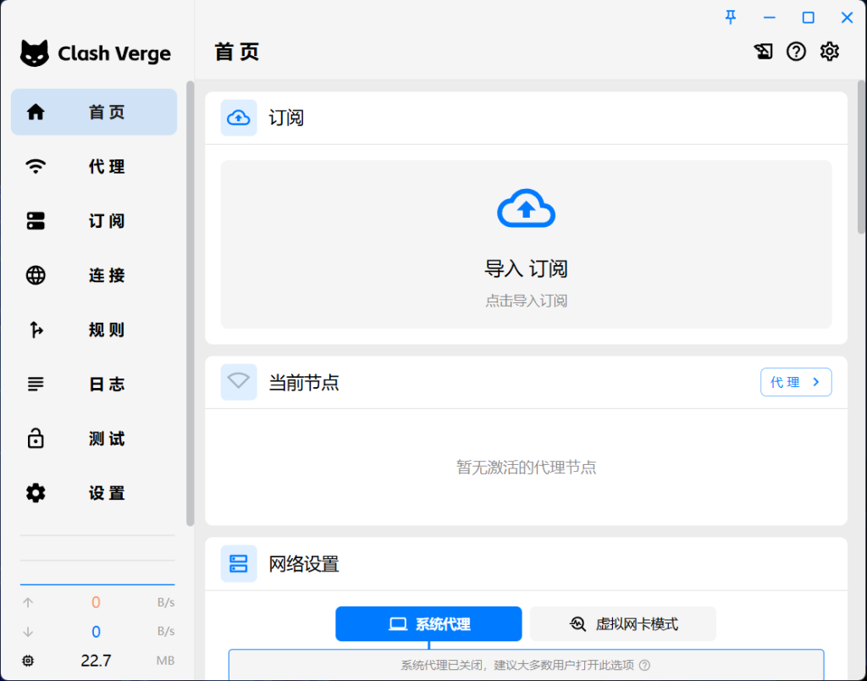Image resolution: width=867 pixels, height=681 pixels.
Task: Click the 网络设置 panel header icon
Action: 239,563
